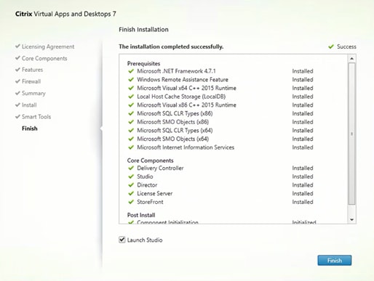Select Core Components step in sidebar
374x281 pixels.
pyautogui.click(x=44, y=58)
